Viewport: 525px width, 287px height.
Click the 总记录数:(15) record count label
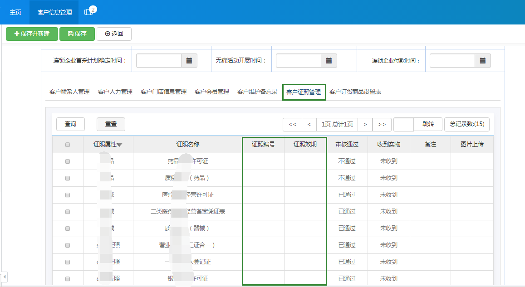coord(467,124)
